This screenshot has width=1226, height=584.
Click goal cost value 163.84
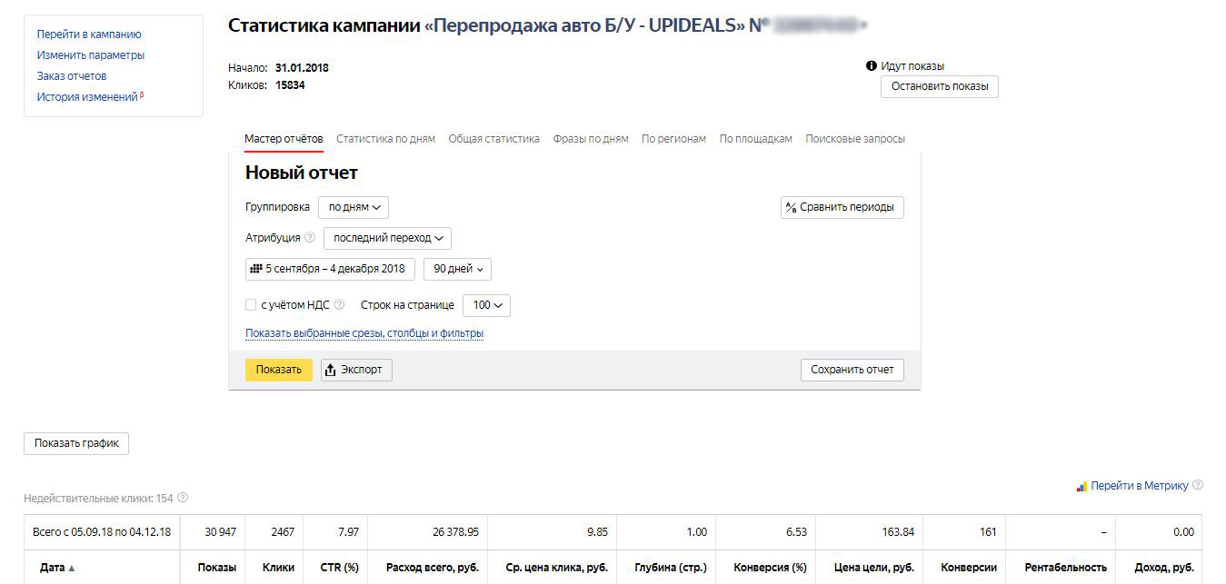click(898, 532)
